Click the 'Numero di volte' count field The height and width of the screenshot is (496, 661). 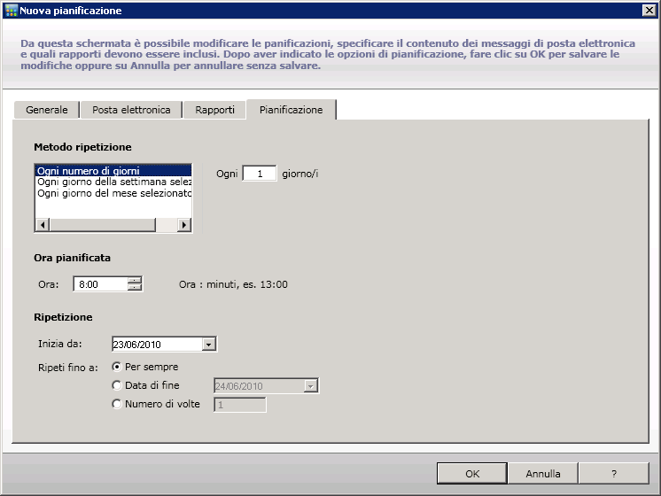click(240, 405)
